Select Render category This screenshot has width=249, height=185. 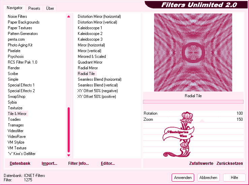click(x=14, y=68)
